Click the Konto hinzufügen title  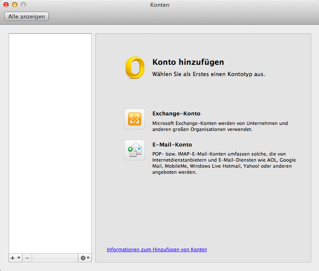pyautogui.click(x=188, y=62)
